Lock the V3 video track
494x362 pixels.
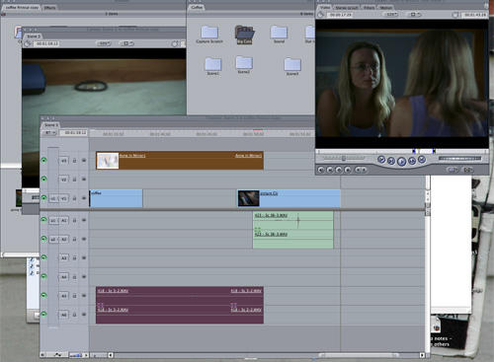[74, 161]
